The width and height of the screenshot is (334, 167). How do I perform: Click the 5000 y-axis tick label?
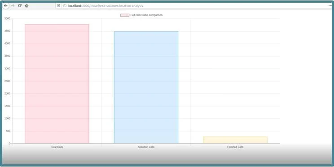point(7,19)
